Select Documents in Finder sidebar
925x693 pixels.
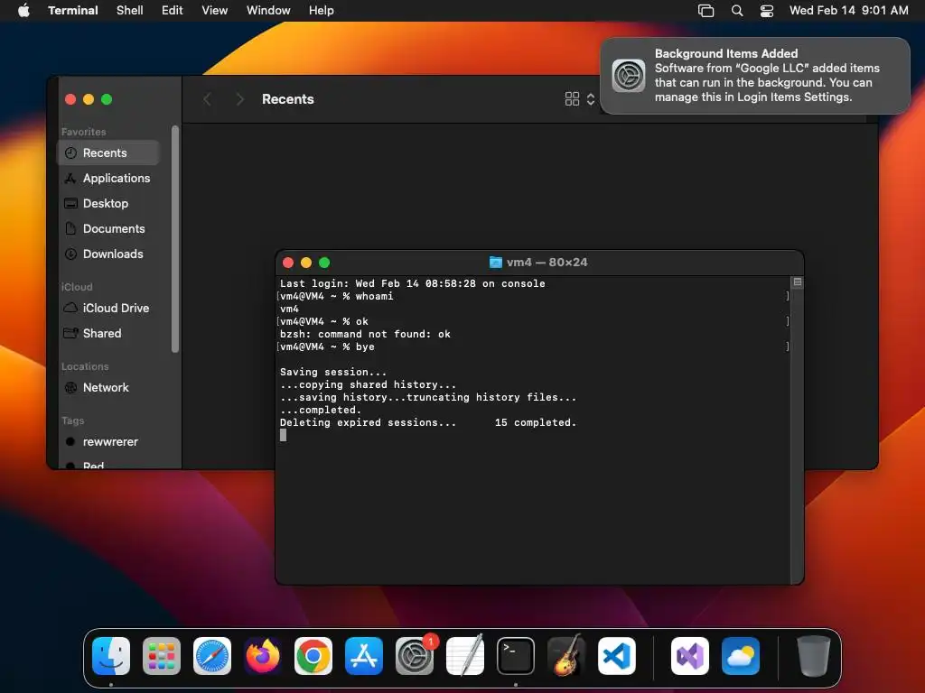(108, 228)
